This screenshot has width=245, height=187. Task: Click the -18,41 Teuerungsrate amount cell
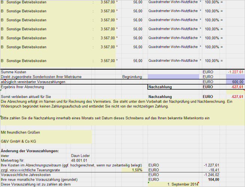coord(214,170)
